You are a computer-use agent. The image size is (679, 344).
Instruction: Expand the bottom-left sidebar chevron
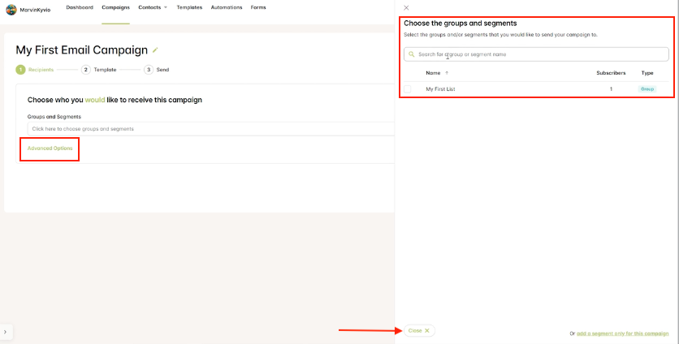[x=5, y=332]
